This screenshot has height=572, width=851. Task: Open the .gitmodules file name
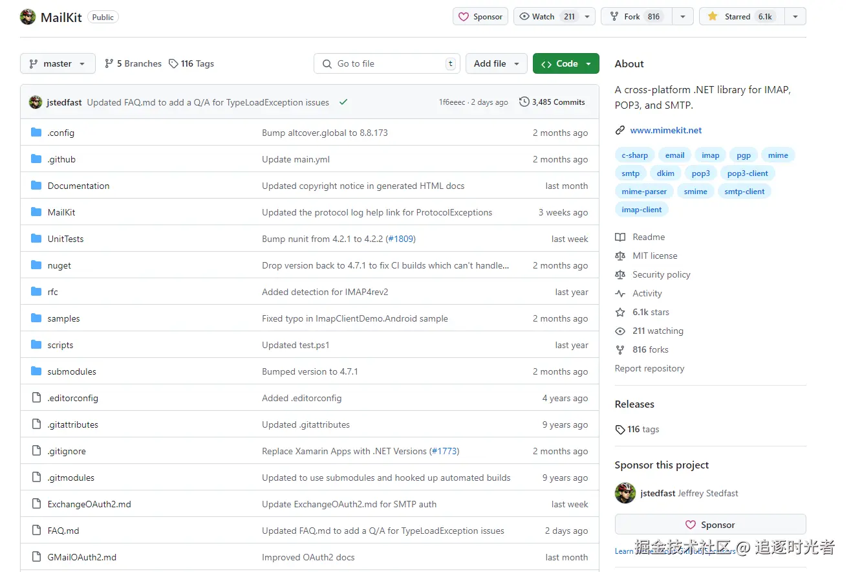pos(71,478)
